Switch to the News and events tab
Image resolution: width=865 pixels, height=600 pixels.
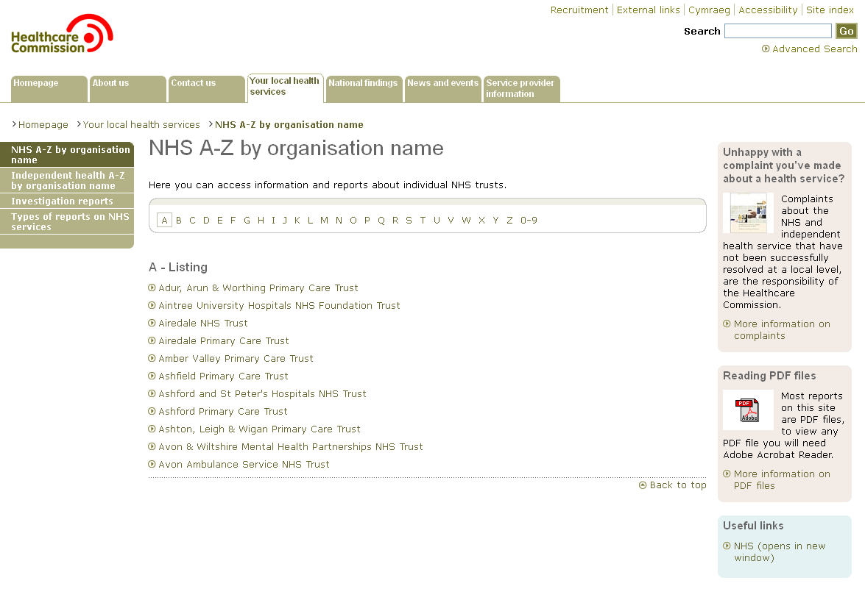442,88
